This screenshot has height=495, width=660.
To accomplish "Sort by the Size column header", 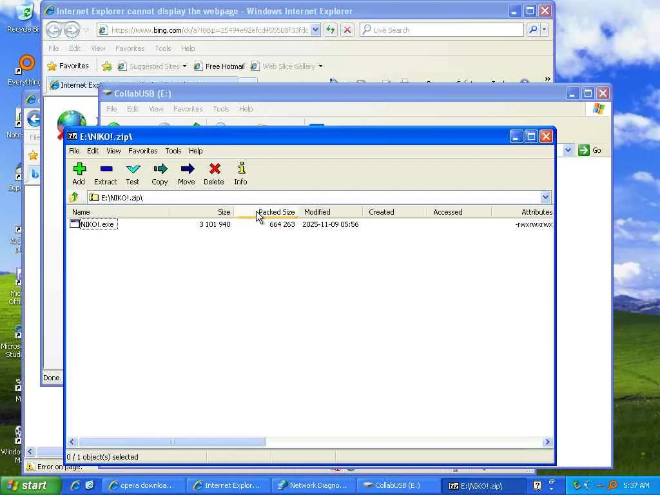I will point(201,211).
